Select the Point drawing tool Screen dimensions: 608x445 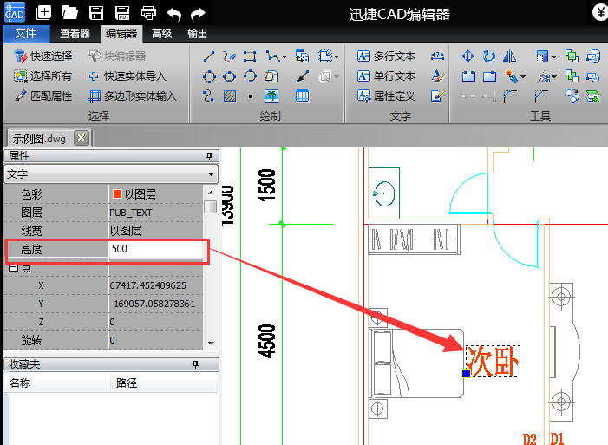click(251, 96)
